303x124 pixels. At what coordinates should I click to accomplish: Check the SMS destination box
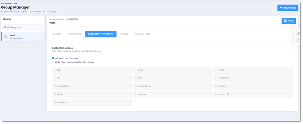(x=135, y=78)
